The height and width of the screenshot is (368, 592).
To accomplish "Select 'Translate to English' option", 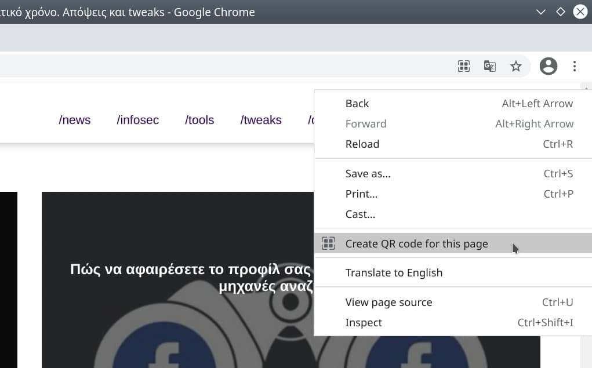I will click(394, 273).
